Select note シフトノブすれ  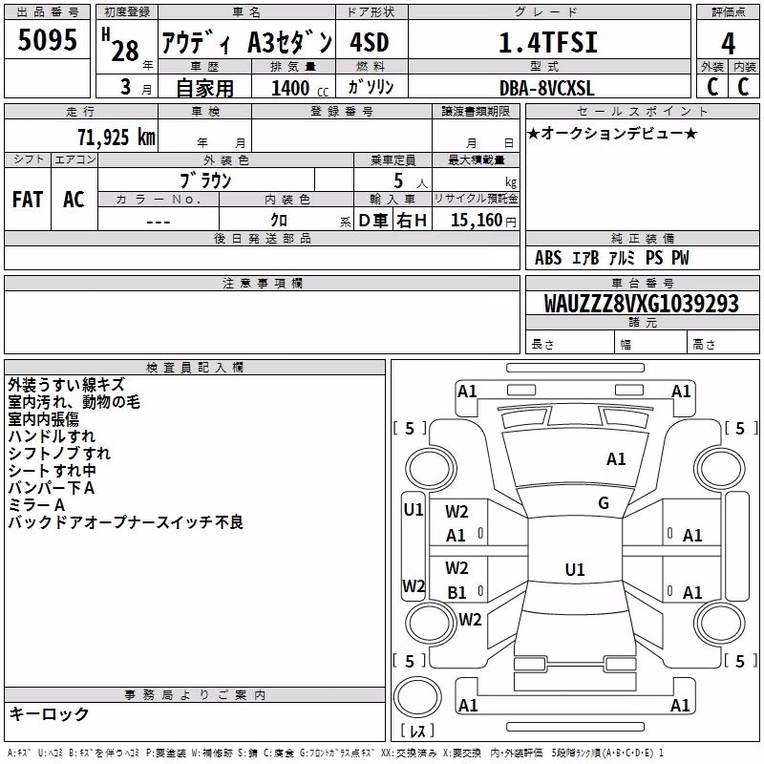coord(59,453)
